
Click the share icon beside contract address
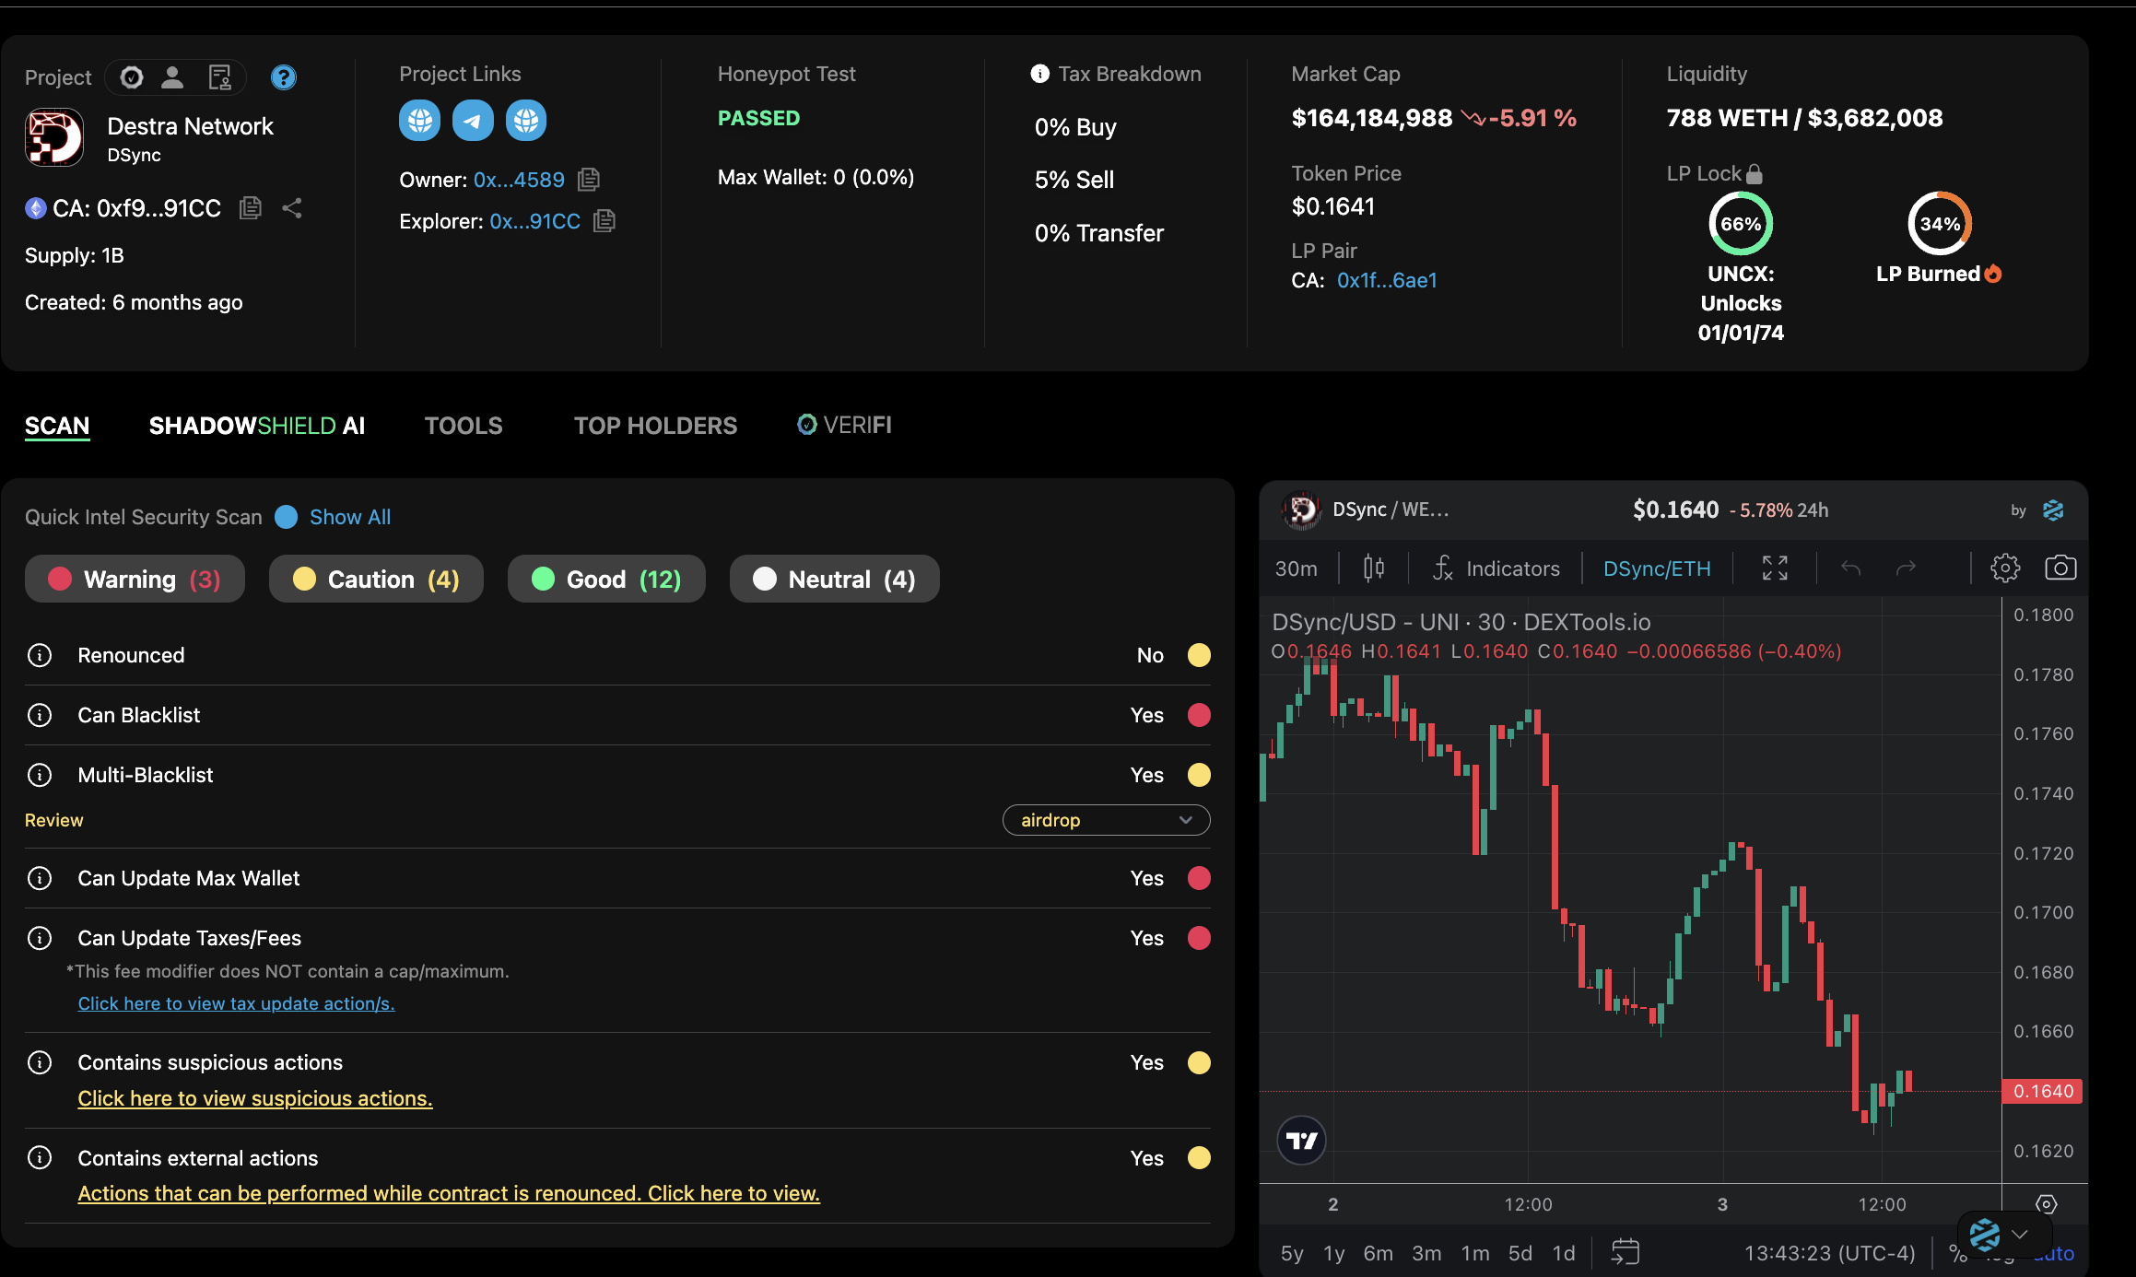click(x=292, y=208)
